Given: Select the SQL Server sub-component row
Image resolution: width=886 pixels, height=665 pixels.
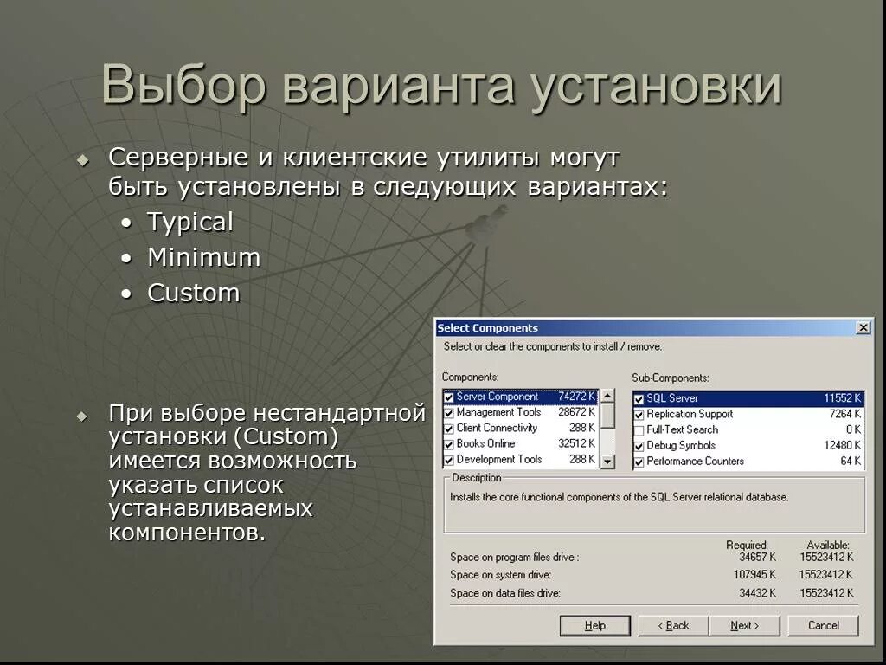Looking at the screenshot, I should (x=748, y=398).
